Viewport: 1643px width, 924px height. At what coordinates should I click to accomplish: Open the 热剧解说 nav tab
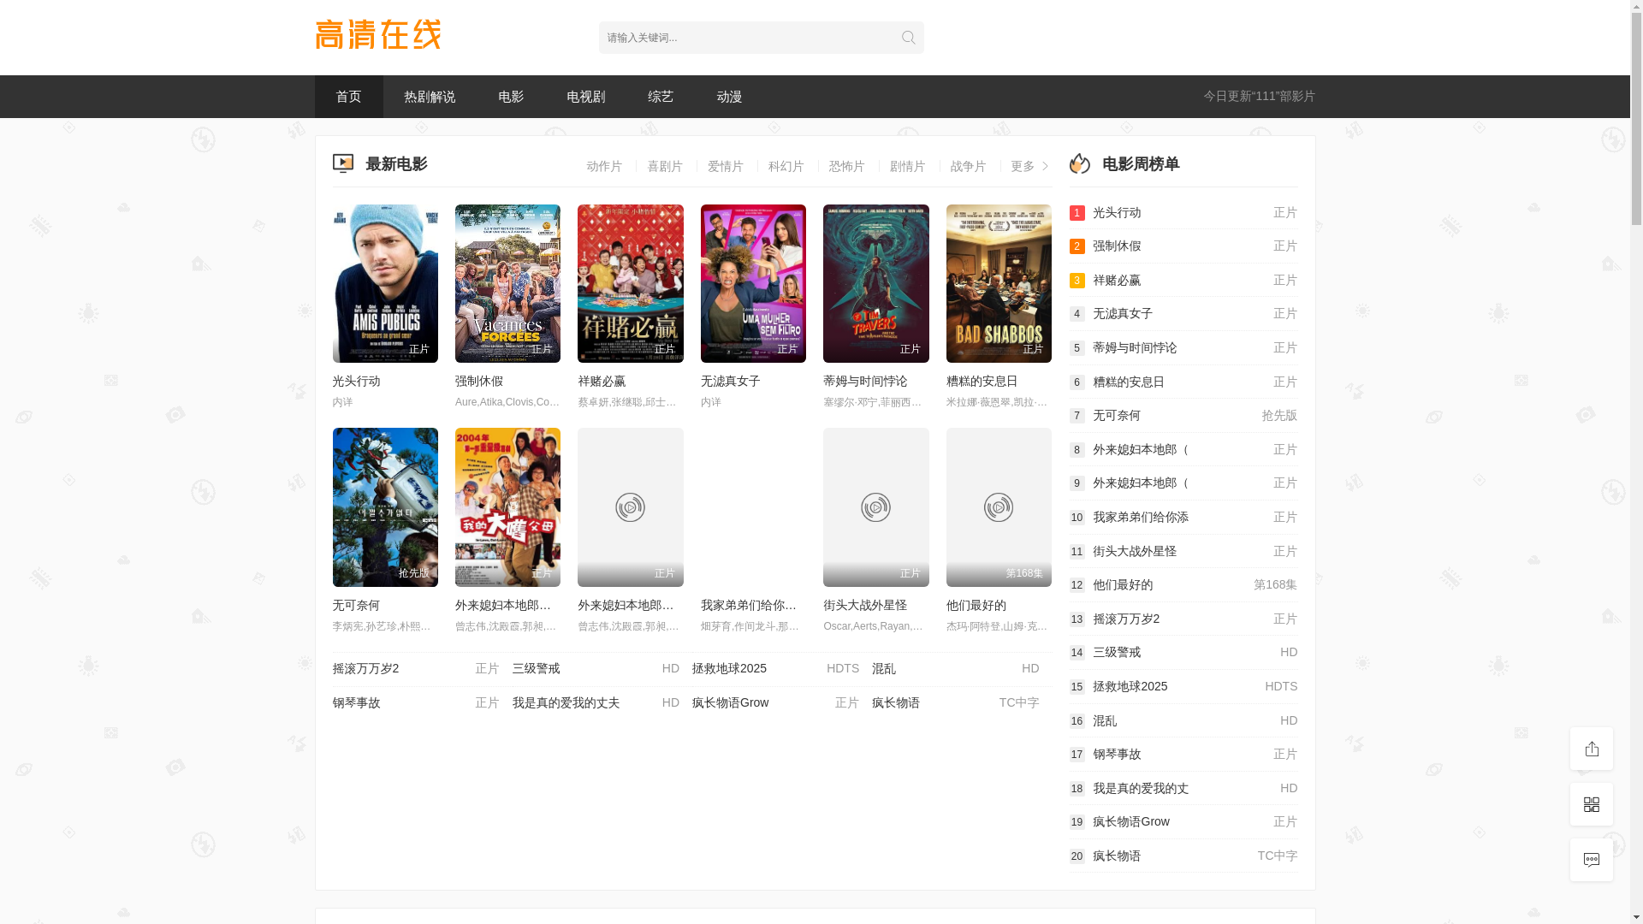click(430, 97)
